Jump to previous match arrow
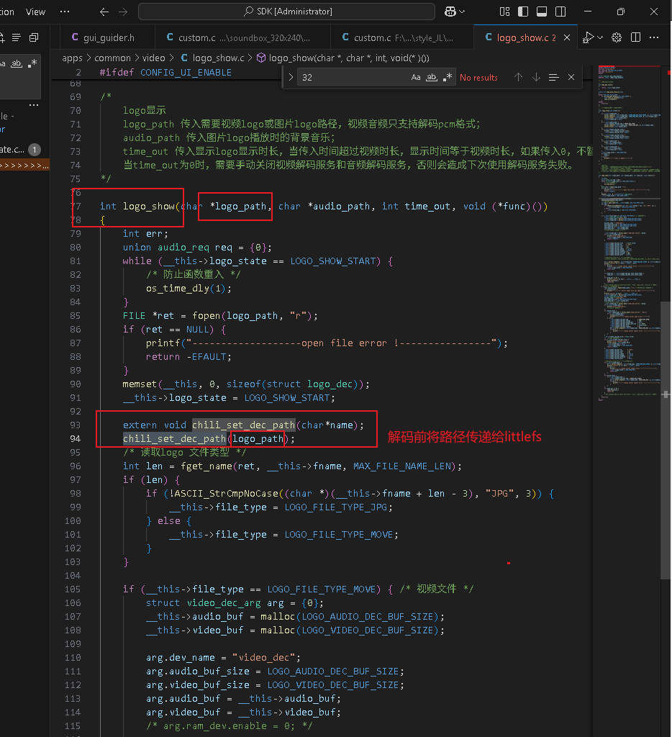This screenshot has height=737, width=672. pyautogui.click(x=518, y=77)
